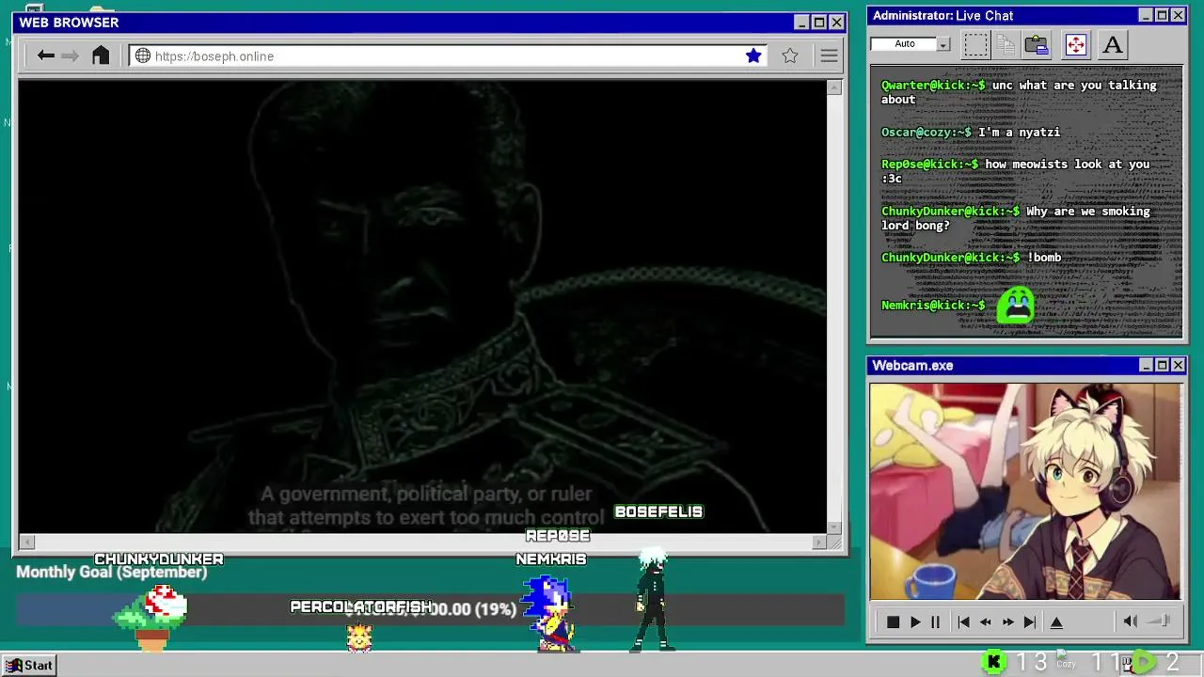1204x677 pixels.
Task: Open the Auto dropdown in Live Chat
Action: (x=943, y=44)
